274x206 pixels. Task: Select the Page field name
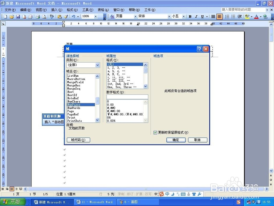81,111
